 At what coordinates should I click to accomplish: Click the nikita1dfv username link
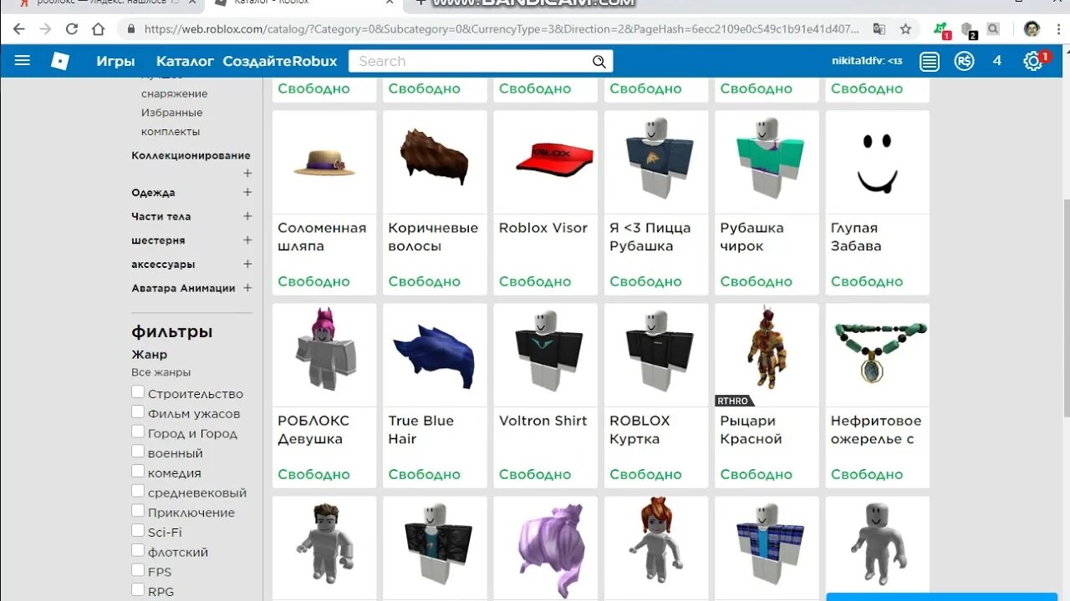click(867, 61)
